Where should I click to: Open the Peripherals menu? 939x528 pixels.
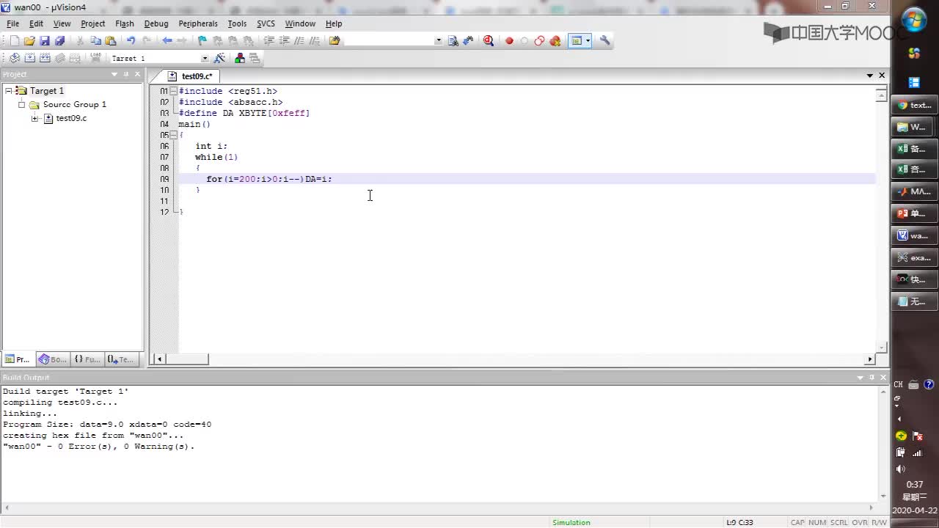coord(198,23)
